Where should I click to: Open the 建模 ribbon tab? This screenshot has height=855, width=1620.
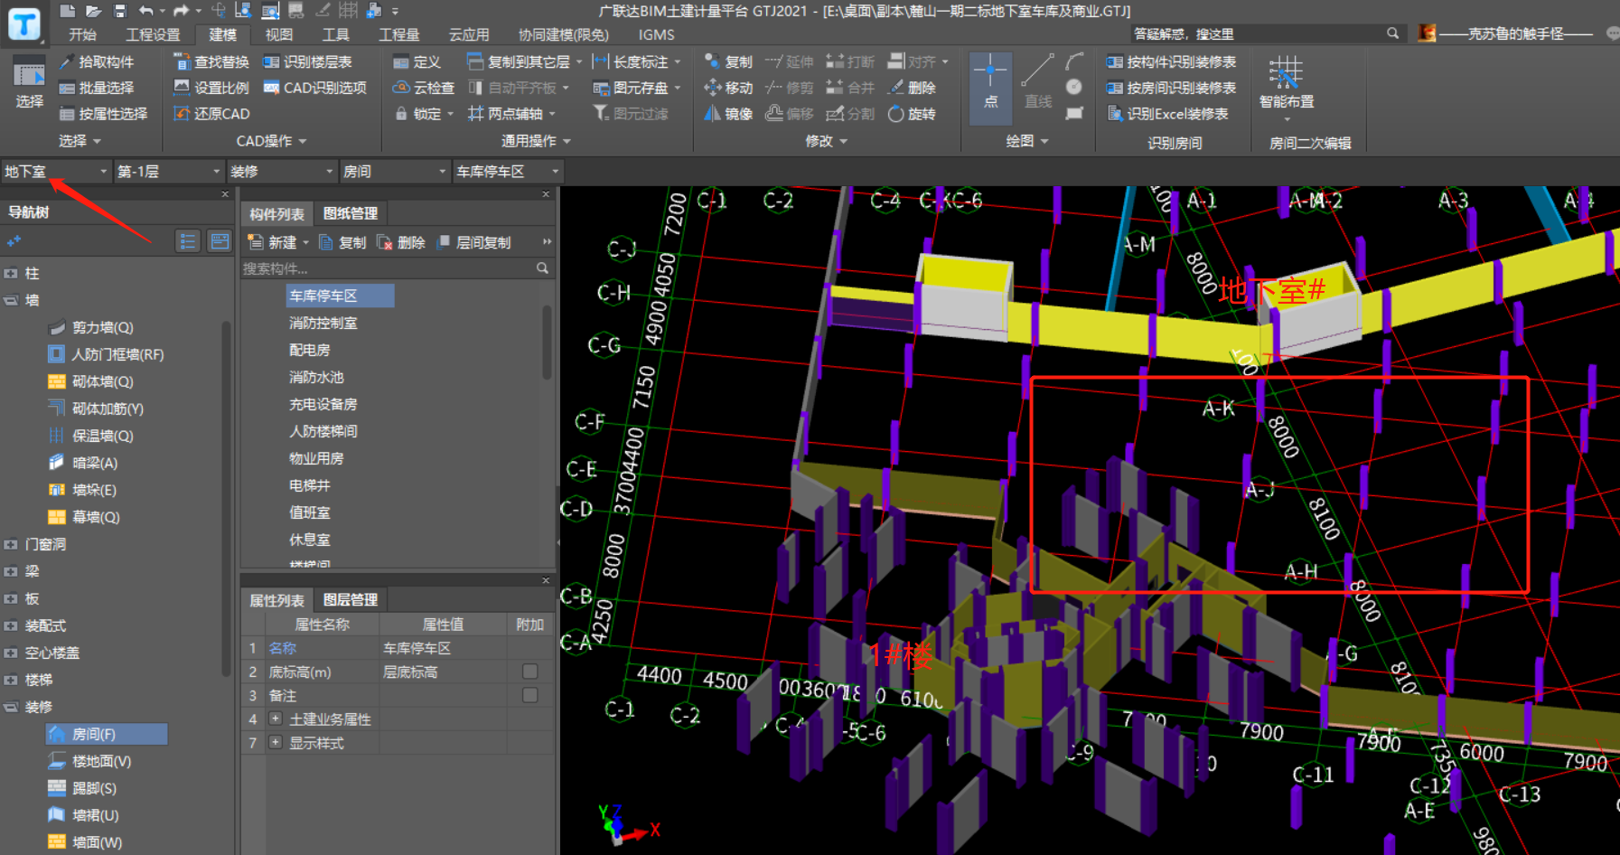222,34
